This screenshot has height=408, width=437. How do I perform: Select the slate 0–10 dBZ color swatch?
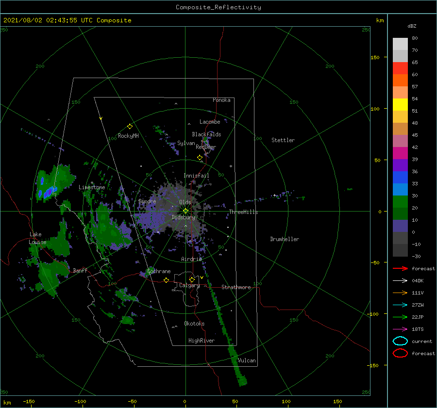[x=400, y=226]
